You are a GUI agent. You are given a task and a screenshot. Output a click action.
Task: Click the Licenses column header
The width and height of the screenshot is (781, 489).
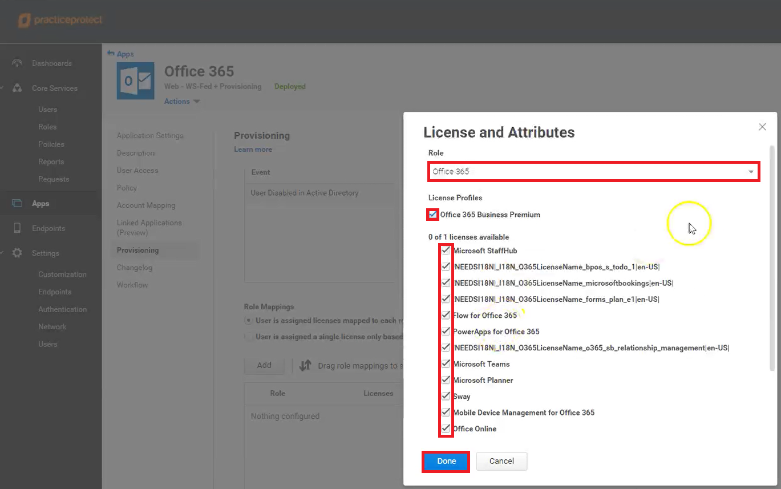tap(378, 393)
